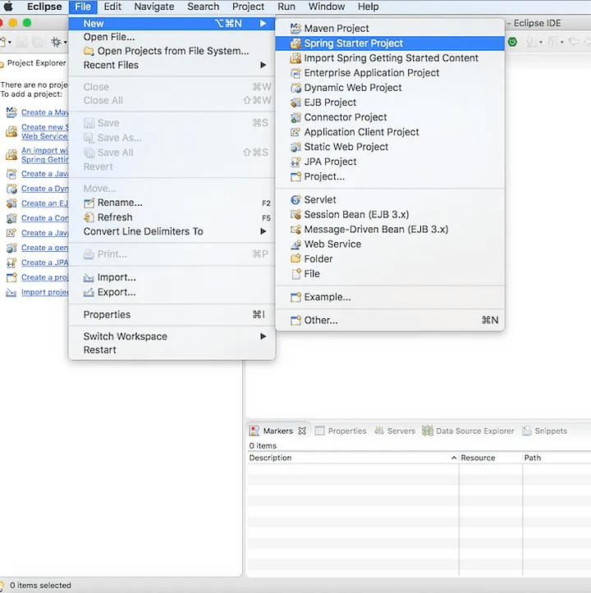The width and height of the screenshot is (591, 593).
Task: Click the JPA Project icon
Action: click(295, 162)
